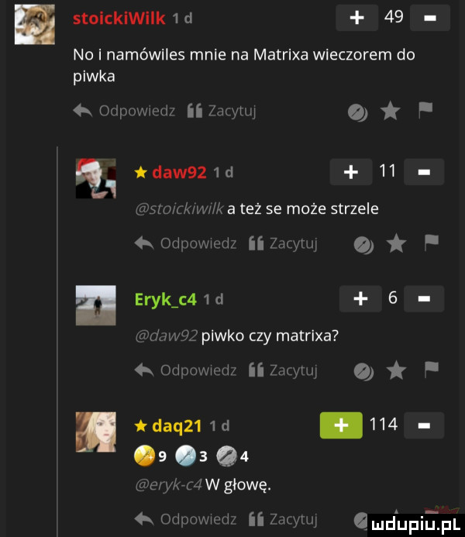This screenshot has width=465, height=537.
Task: Click gold badge icon under daq21
Action: (144, 456)
